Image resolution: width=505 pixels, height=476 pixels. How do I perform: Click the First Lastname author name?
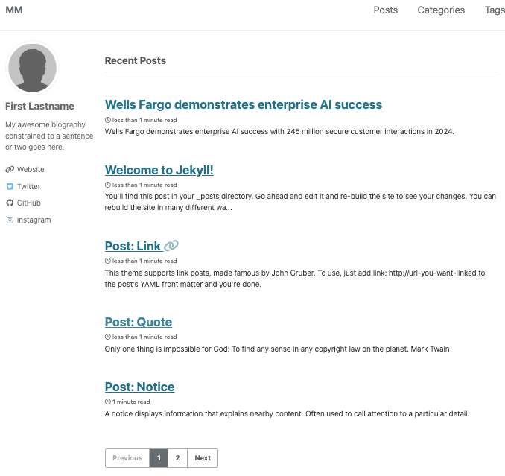click(39, 106)
